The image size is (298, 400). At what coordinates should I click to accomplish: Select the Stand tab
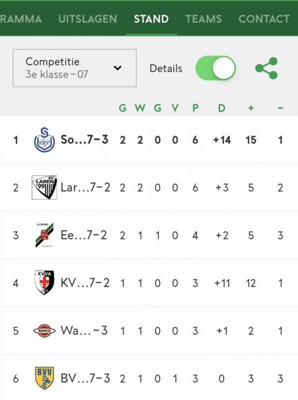pyautogui.click(x=151, y=19)
